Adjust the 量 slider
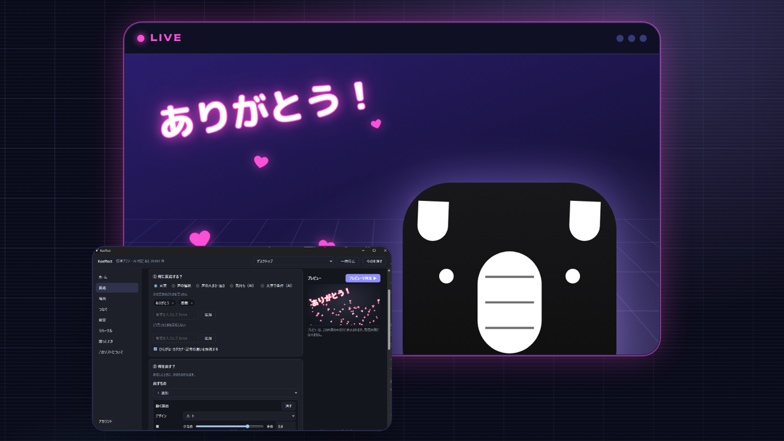 (230, 426)
